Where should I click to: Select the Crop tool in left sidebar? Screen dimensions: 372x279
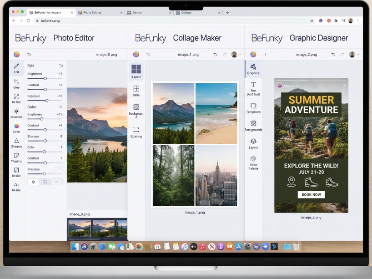[x=16, y=84]
